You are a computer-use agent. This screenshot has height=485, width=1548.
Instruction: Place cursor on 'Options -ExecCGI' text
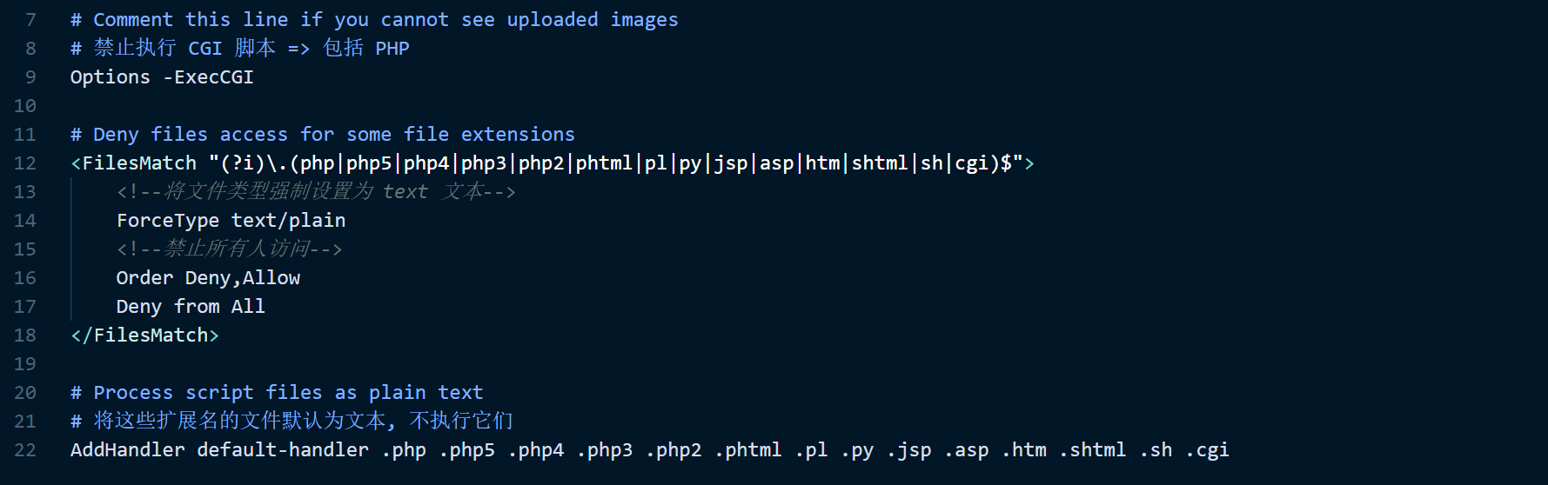pos(162,77)
